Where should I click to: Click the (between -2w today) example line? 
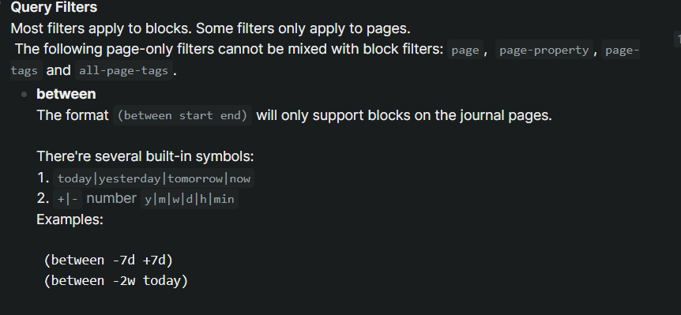coord(116,281)
